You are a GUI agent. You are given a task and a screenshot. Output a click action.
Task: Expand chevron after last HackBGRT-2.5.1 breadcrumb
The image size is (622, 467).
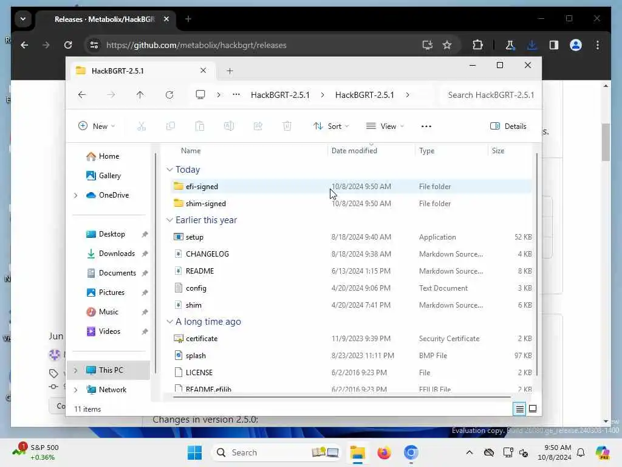pos(408,95)
